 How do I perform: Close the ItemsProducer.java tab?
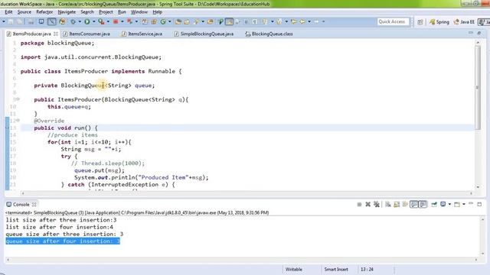[x=56, y=34]
